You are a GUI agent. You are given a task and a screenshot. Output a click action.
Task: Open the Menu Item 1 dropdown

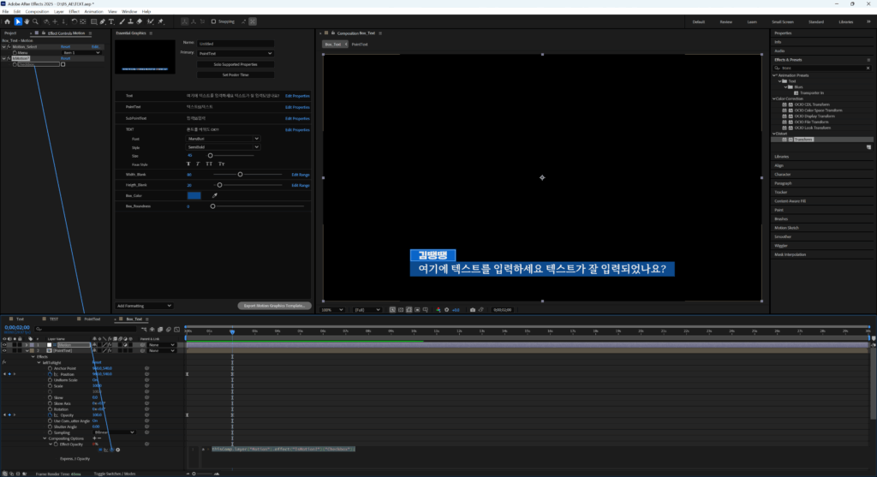81,52
